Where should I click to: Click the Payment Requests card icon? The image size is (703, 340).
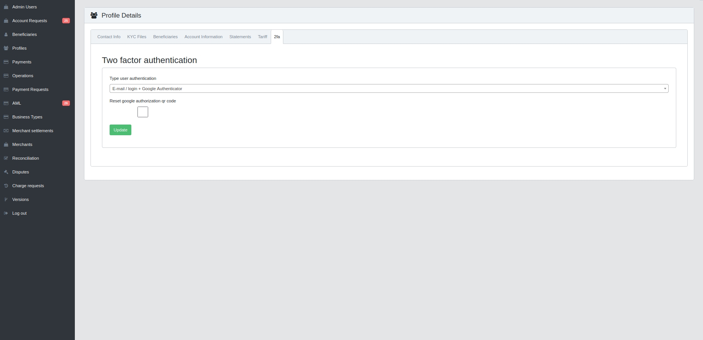pos(6,89)
